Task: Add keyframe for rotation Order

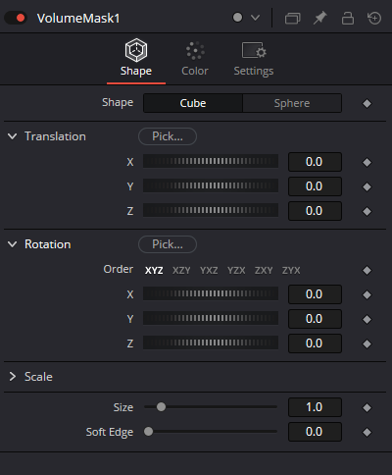Action: pos(367,270)
